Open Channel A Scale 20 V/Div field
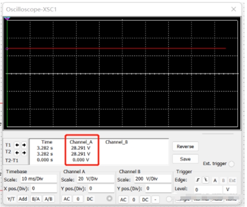 coord(95,179)
